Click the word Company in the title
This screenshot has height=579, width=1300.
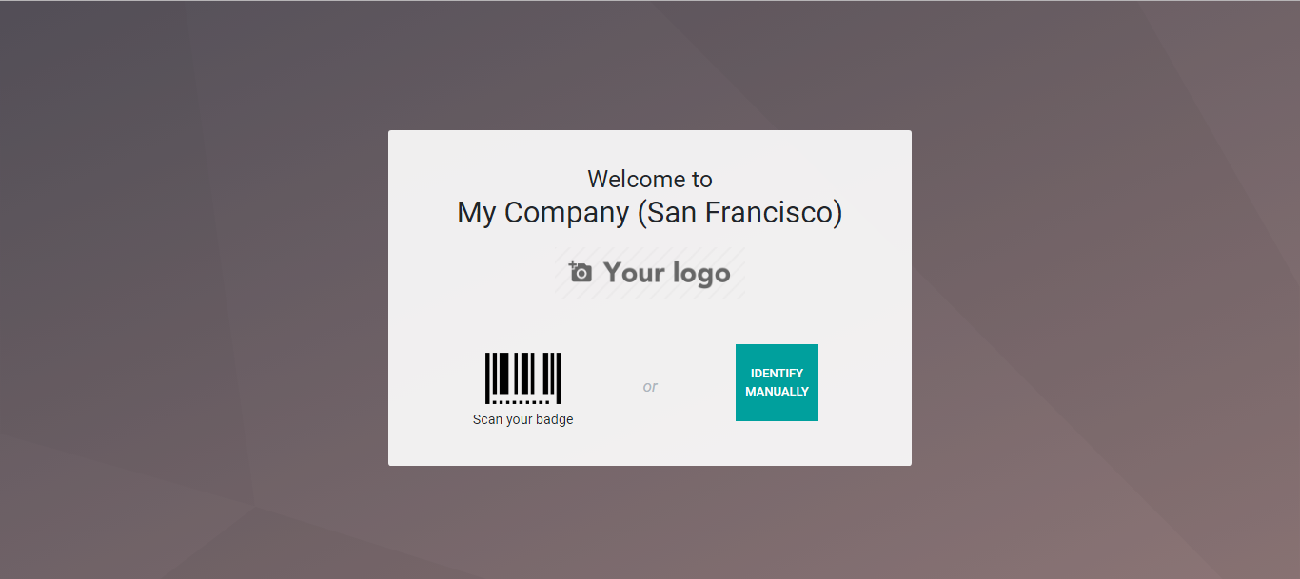pos(566,213)
